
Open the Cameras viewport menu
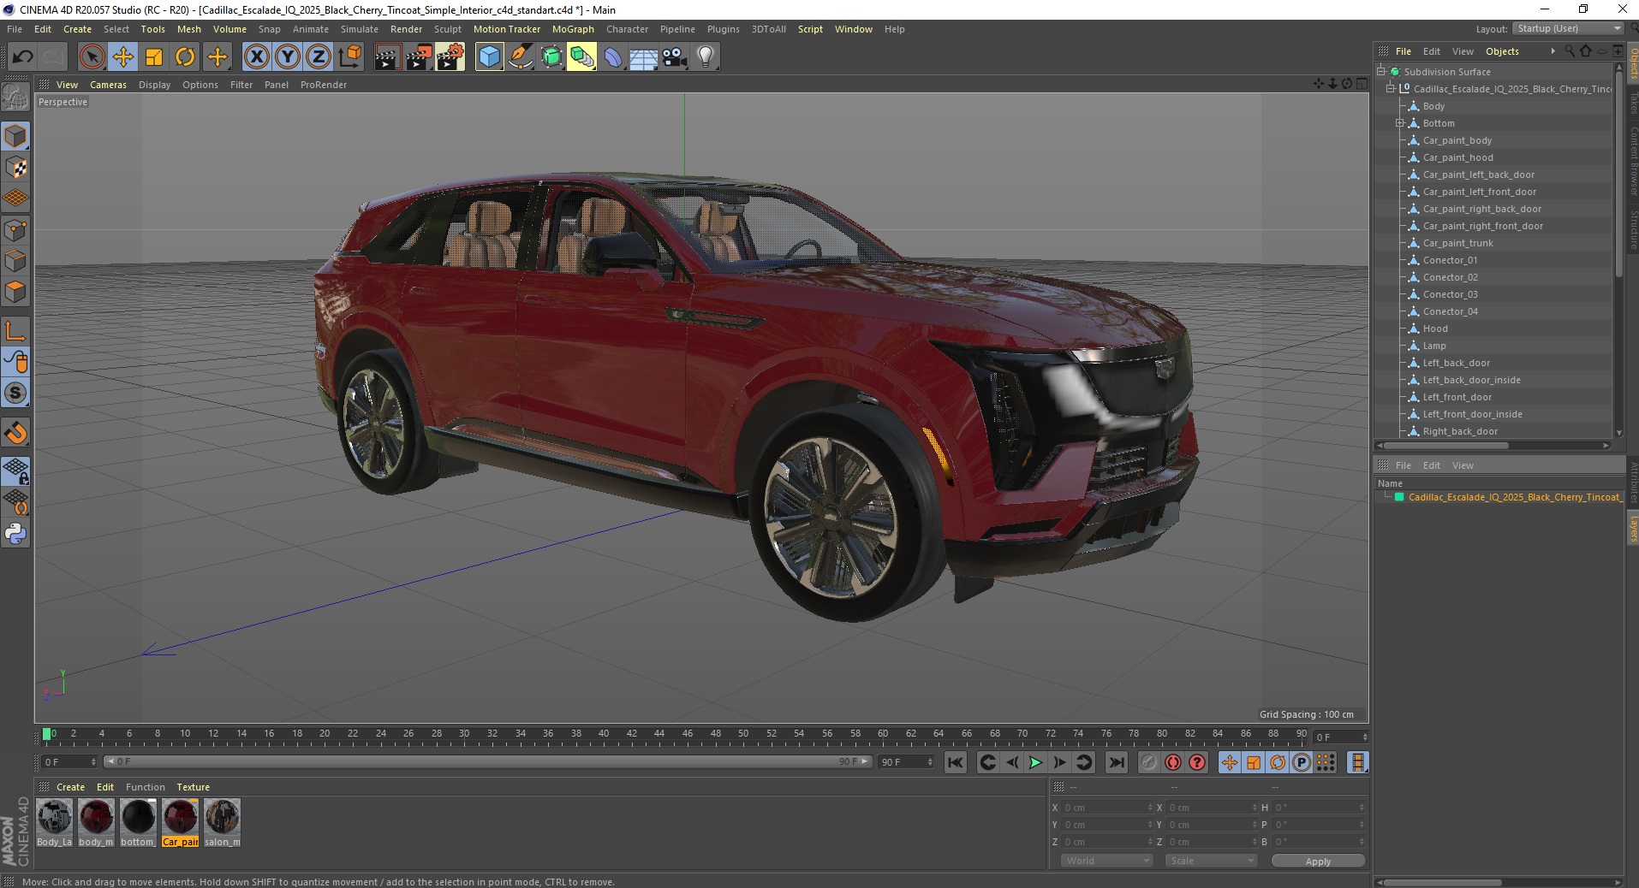coord(108,85)
